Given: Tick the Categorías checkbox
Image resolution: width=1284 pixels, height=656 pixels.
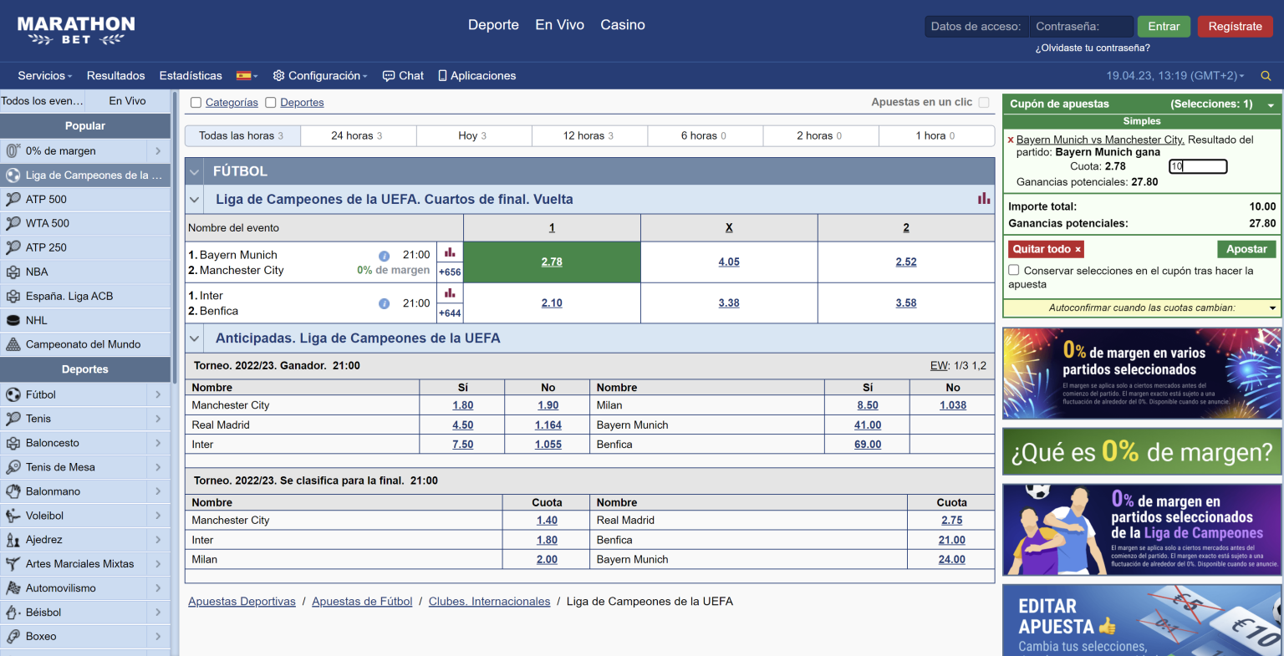Looking at the screenshot, I should [196, 103].
